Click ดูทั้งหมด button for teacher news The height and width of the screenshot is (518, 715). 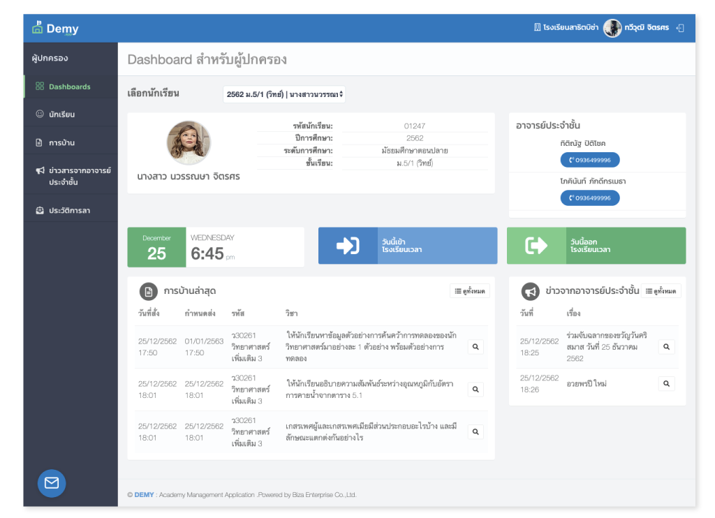tap(661, 291)
